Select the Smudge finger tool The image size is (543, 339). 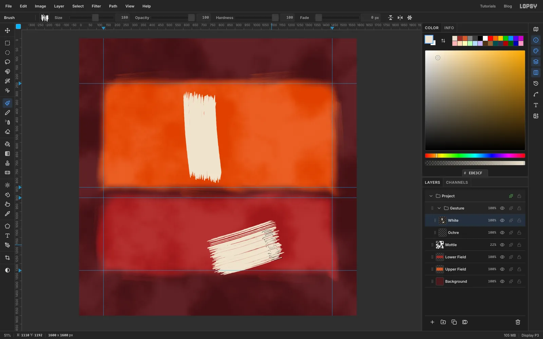7,204
